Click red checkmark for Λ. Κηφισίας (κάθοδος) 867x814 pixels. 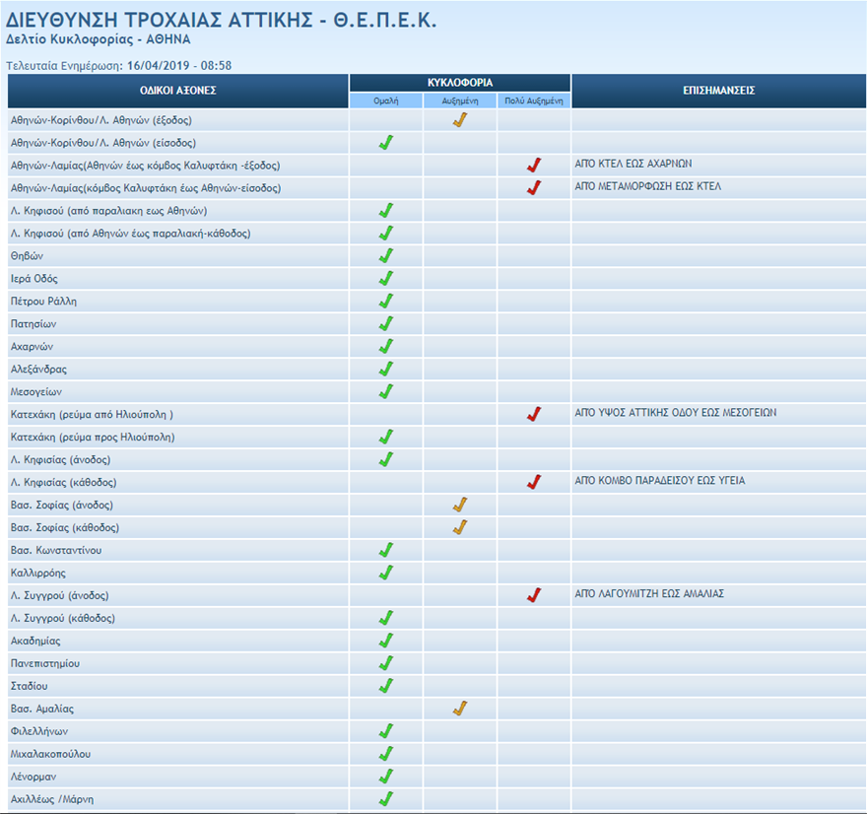pos(534,482)
